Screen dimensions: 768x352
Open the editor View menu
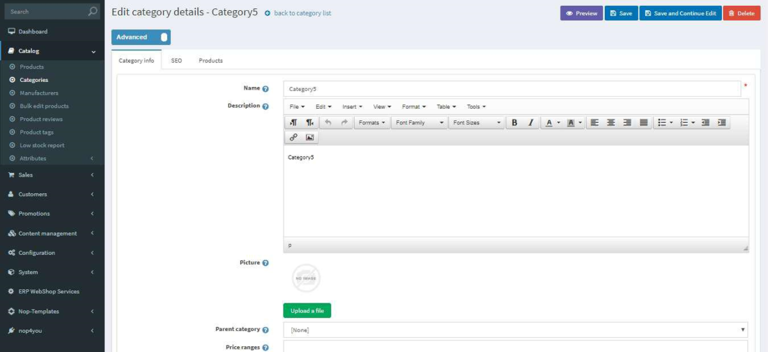382,107
